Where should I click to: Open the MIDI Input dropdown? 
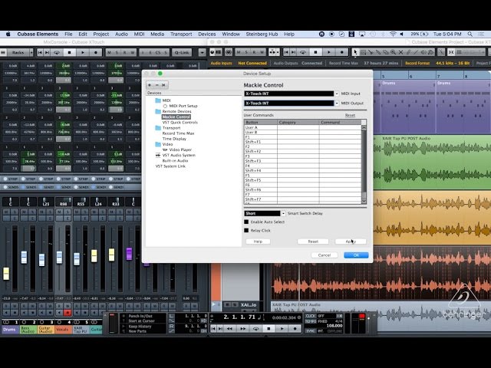(336, 94)
